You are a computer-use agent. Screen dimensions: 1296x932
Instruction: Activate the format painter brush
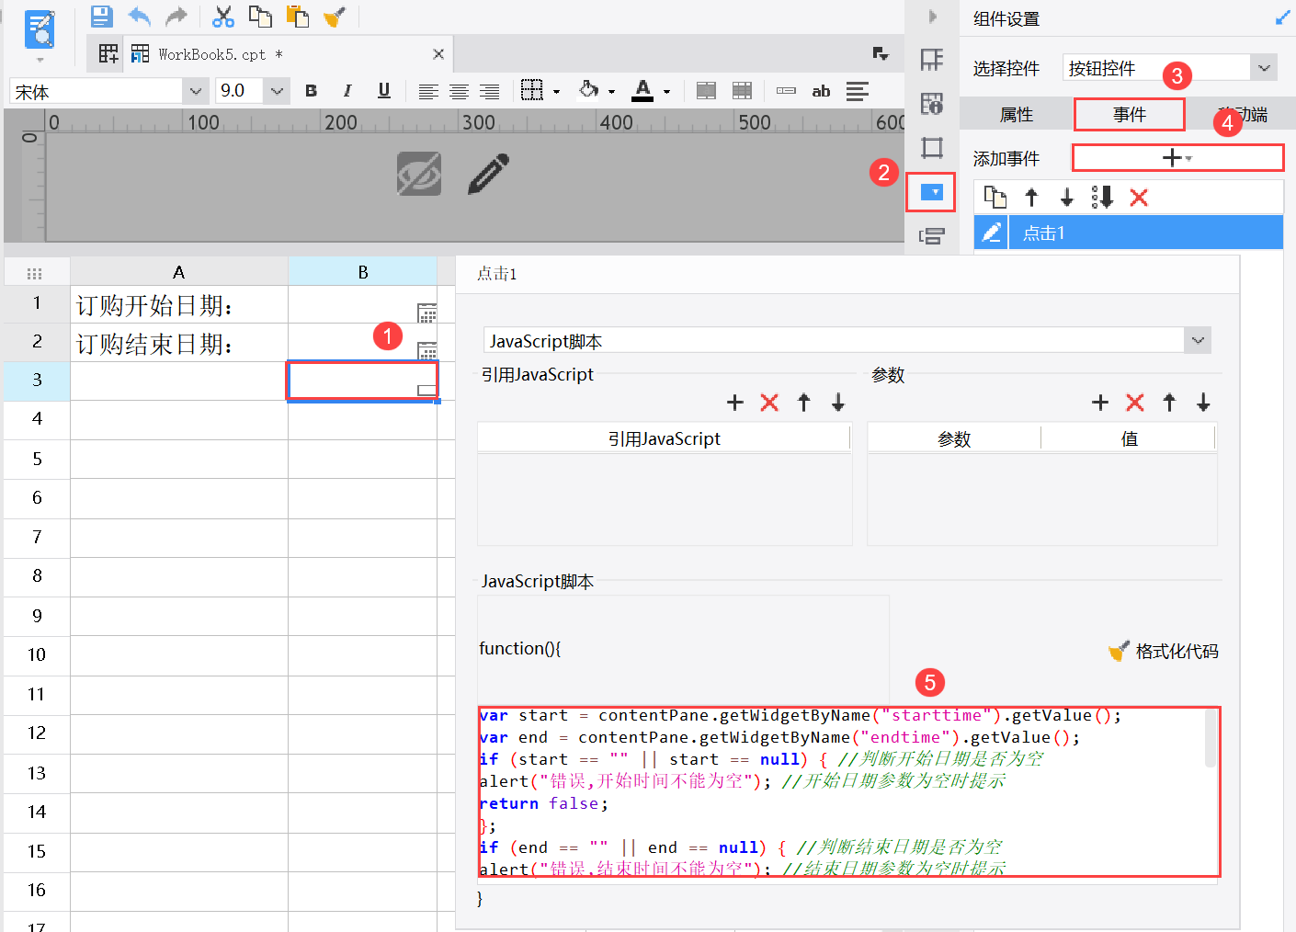(x=334, y=16)
